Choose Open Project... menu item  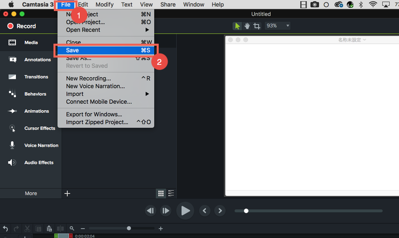106,22
